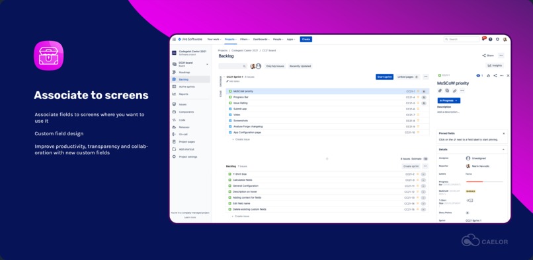Click the Components sidebar icon
The image size is (533, 260).
[174, 112]
